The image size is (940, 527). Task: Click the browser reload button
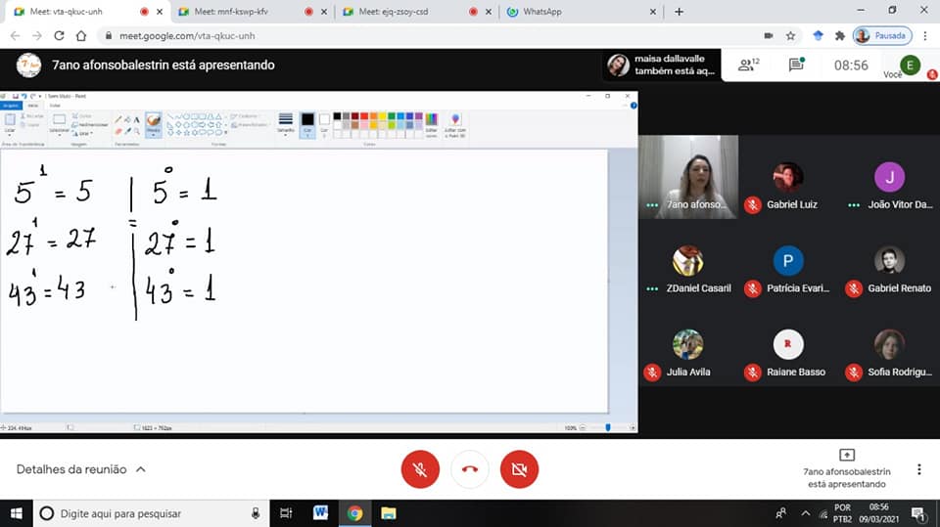[59, 35]
